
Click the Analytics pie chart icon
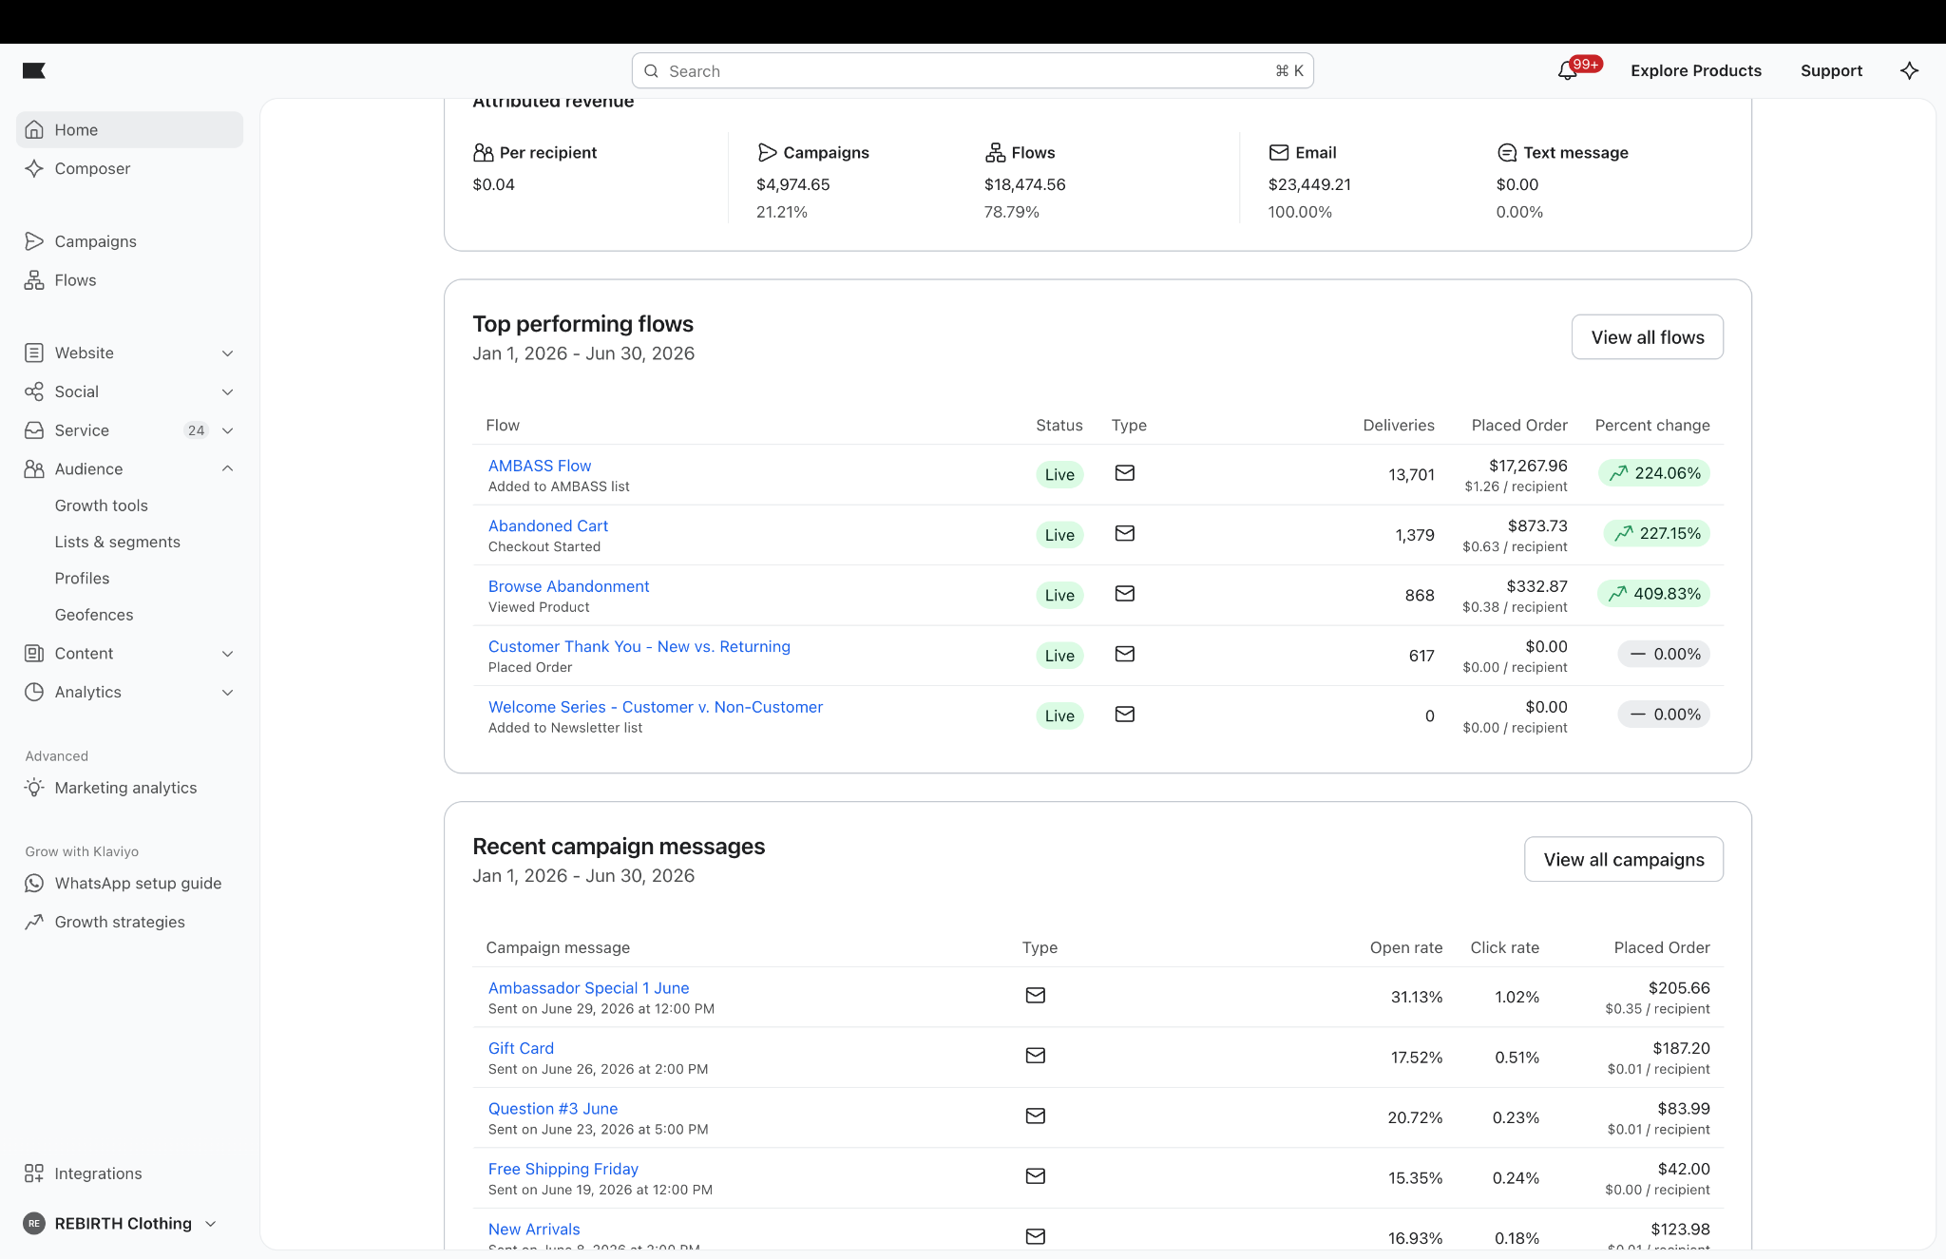pos(34,692)
